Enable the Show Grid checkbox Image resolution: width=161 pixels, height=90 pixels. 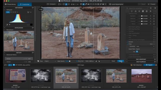click(77, 61)
